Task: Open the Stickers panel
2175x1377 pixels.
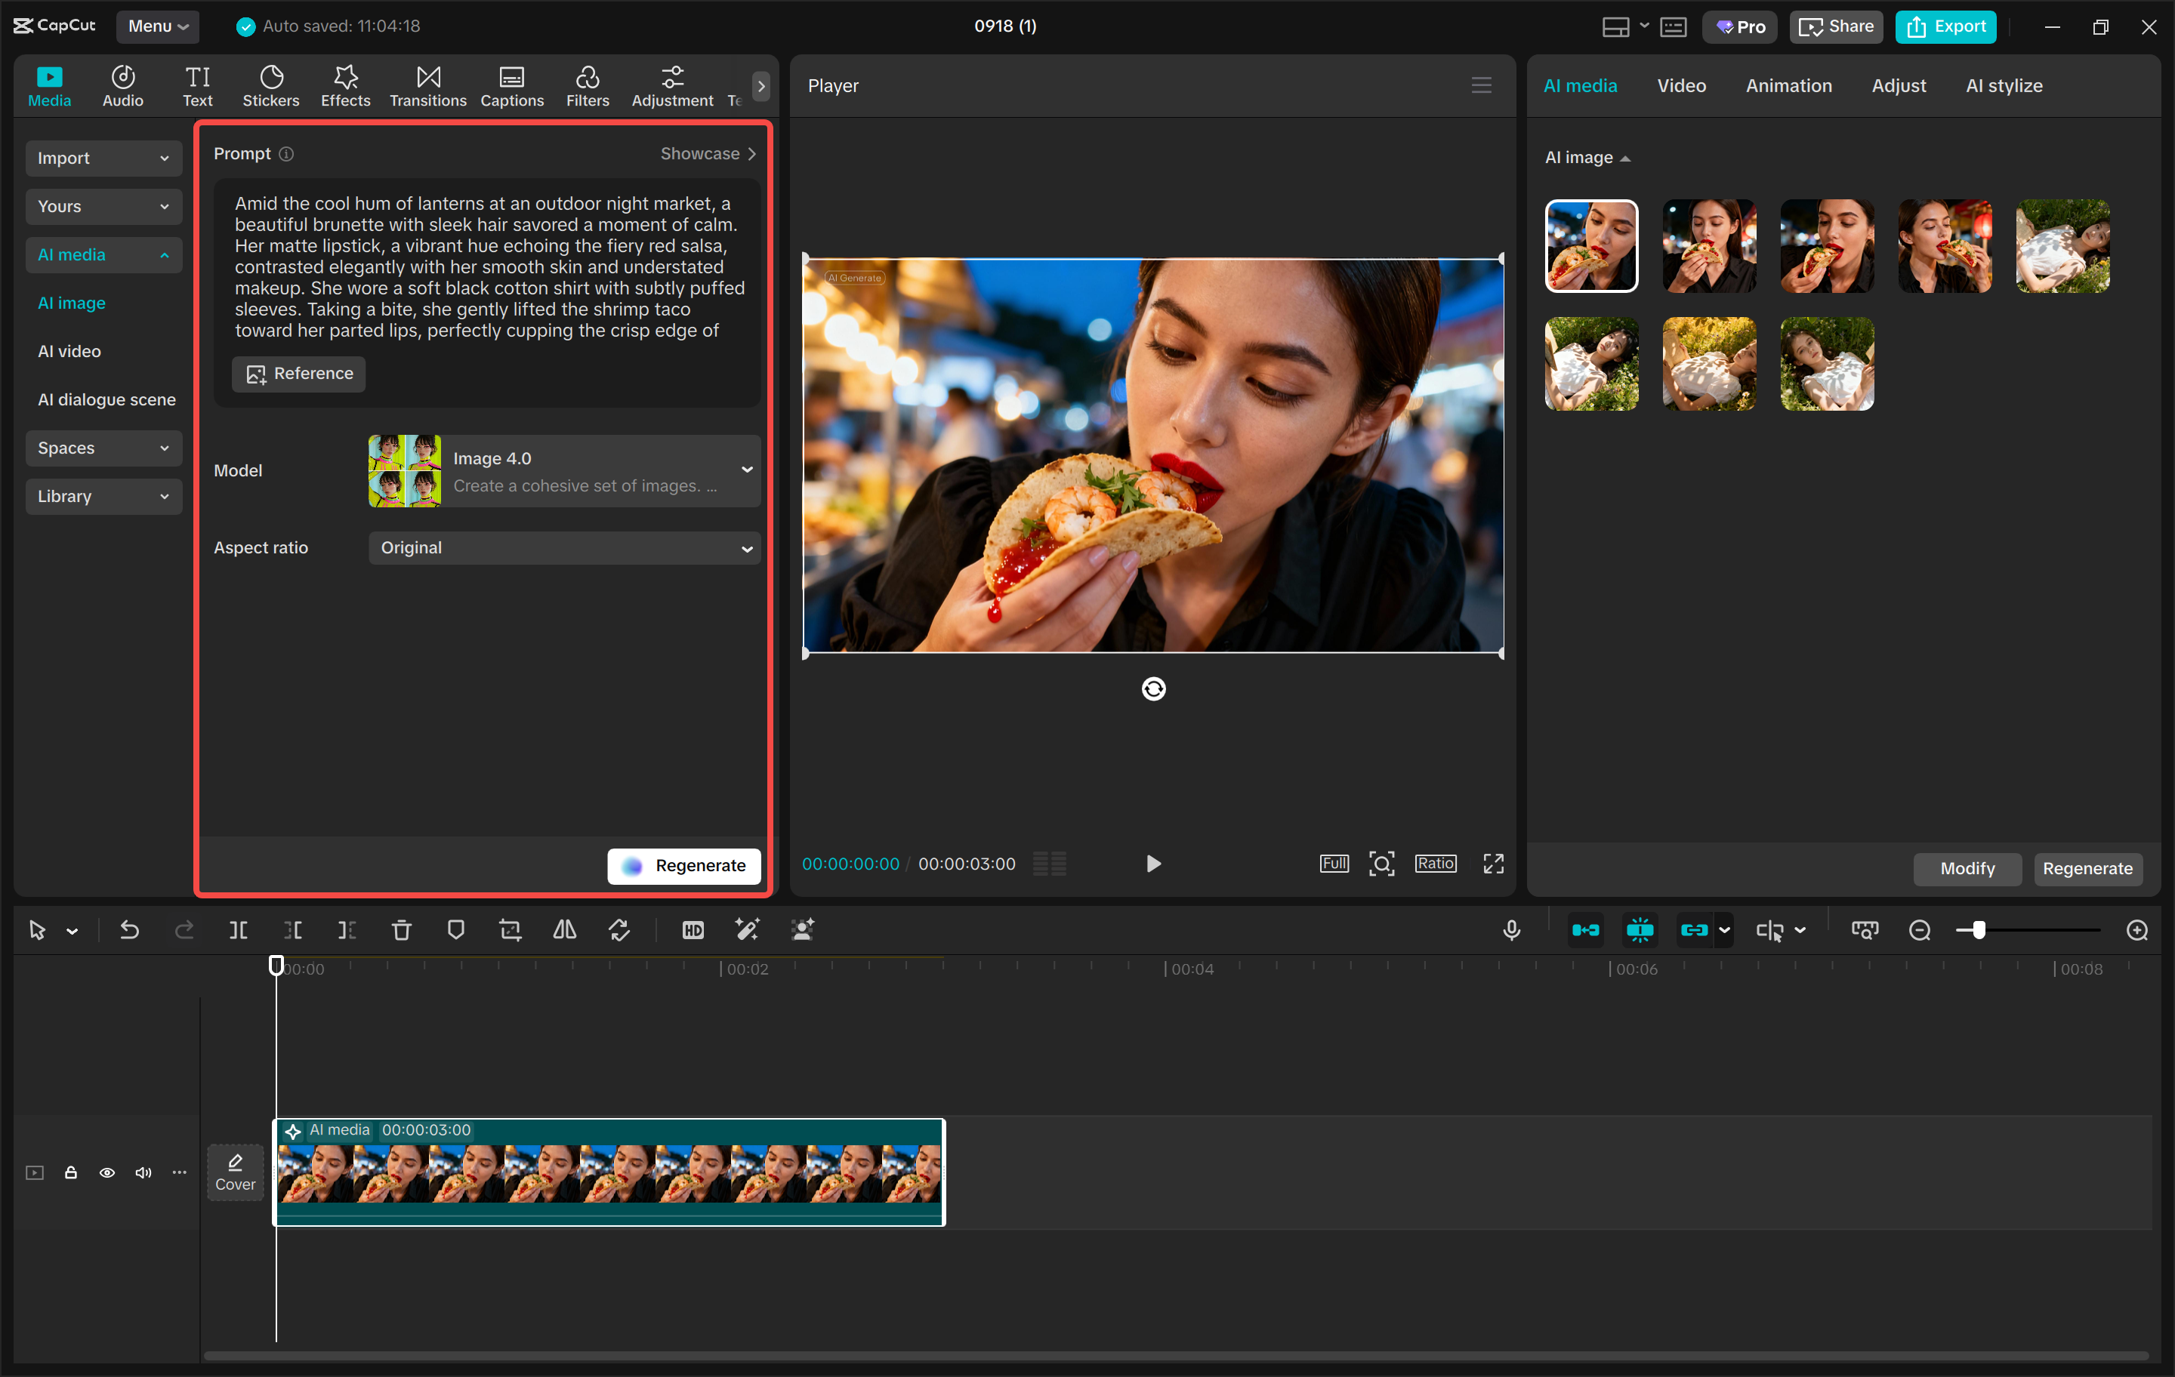Action: [x=270, y=85]
